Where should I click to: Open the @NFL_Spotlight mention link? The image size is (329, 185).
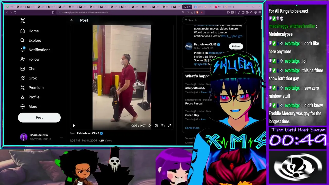tap(232, 36)
